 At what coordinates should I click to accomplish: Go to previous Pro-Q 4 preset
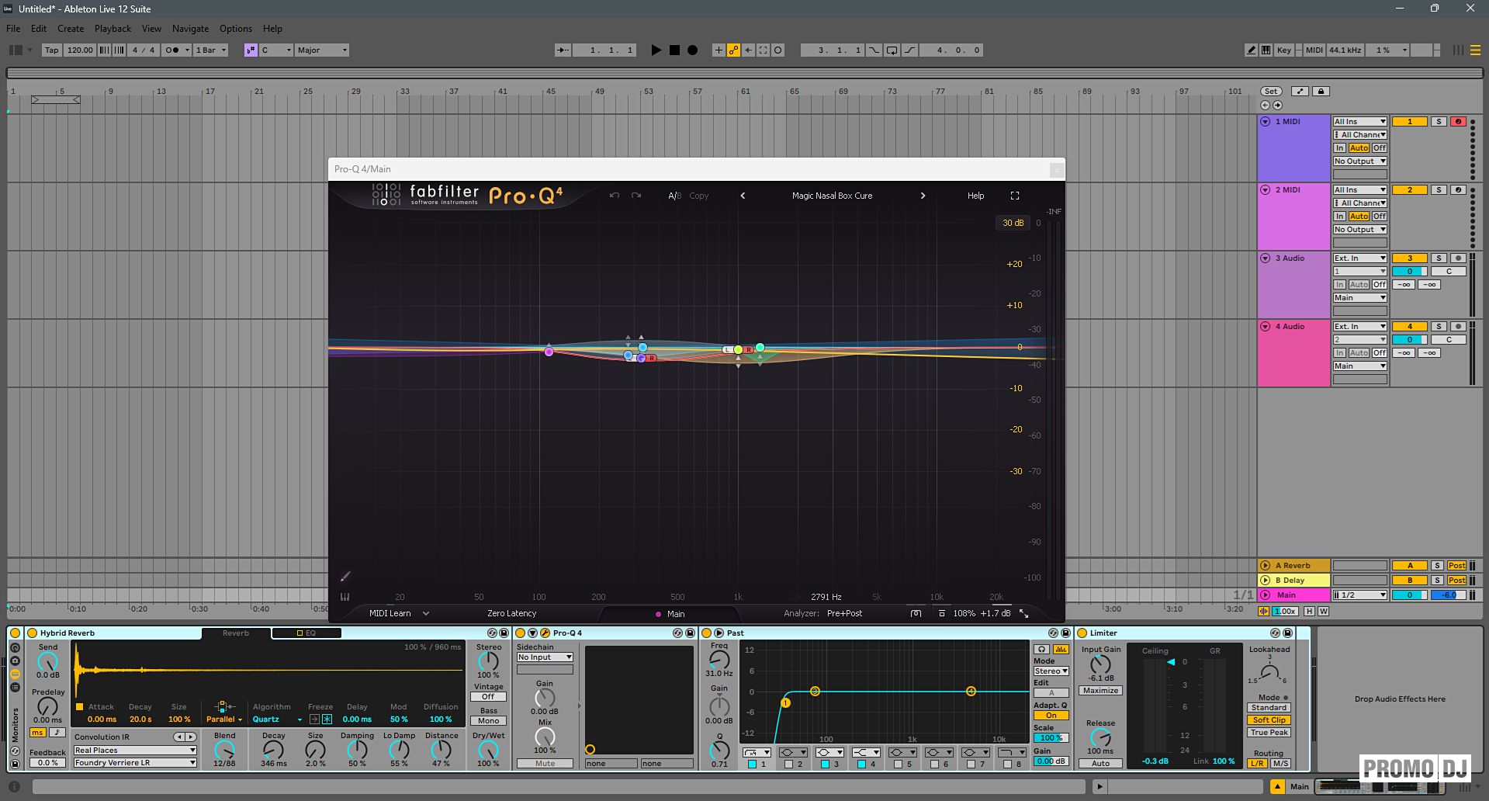[743, 196]
